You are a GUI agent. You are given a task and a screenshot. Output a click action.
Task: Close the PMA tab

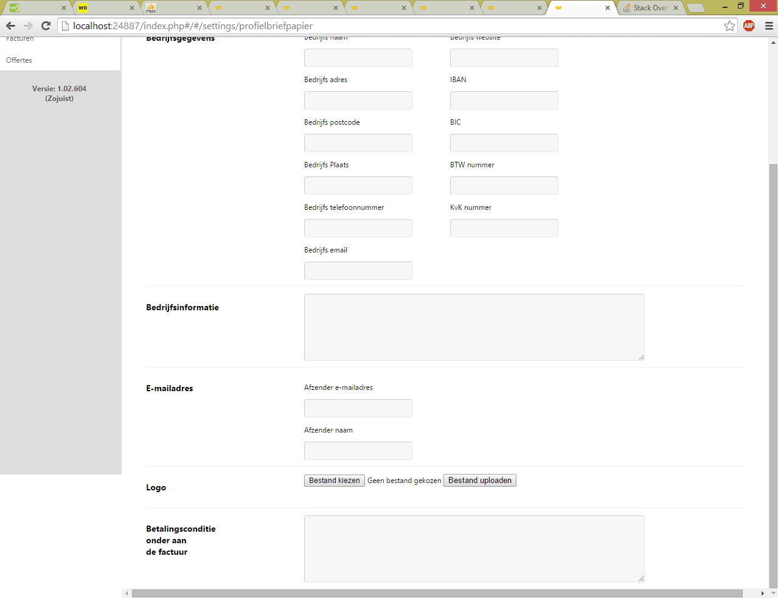tap(200, 8)
